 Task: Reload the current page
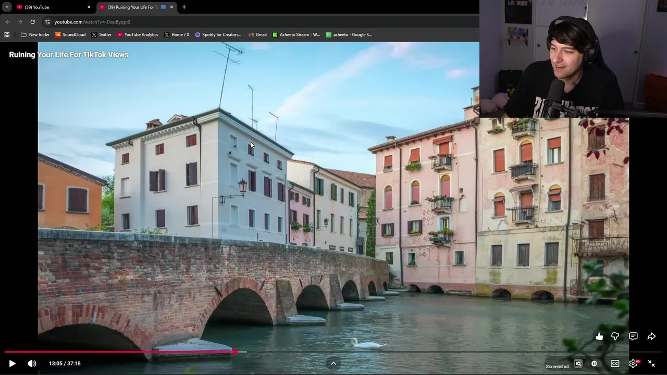(x=32, y=22)
